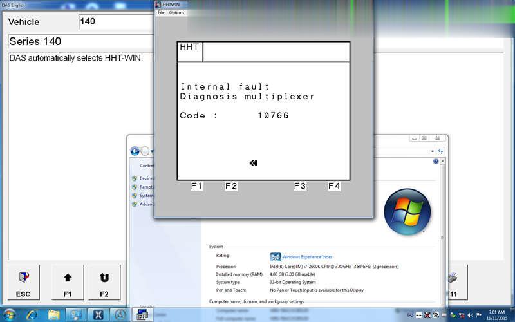515x322 pixels.
Task: Click the Windows Experience Index link
Action: (x=308, y=257)
